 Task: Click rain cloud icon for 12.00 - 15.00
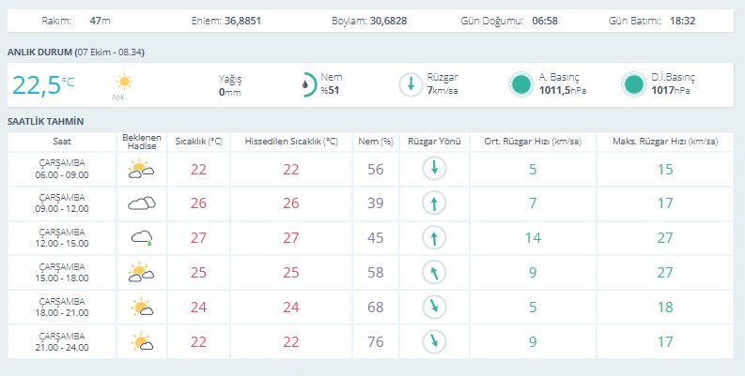point(142,237)
